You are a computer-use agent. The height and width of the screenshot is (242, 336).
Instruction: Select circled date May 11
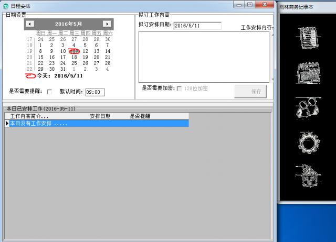point(74,51)
